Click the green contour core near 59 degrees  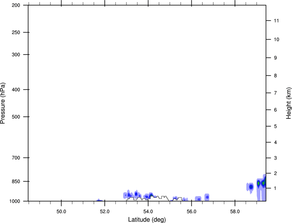pyautogui.click(x=258, y=183)
